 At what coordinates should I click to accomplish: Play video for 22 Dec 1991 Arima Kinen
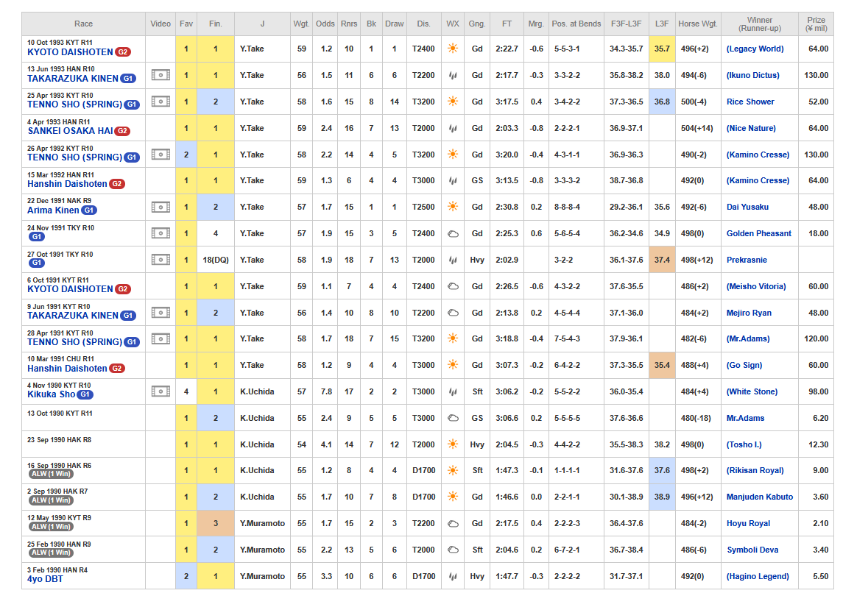coord(161,207)
